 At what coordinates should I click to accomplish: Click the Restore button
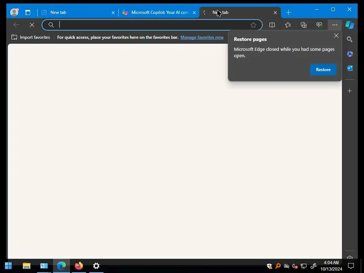[x=323, y=70]
